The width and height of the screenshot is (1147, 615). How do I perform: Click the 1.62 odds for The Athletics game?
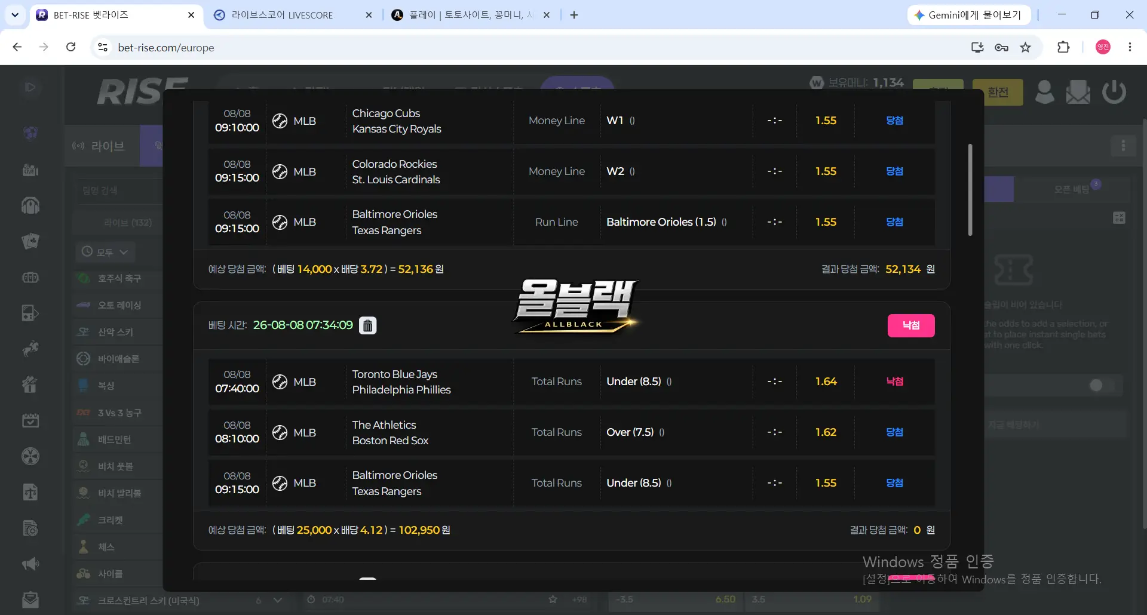pyautogui.click(x=826, y=432)
